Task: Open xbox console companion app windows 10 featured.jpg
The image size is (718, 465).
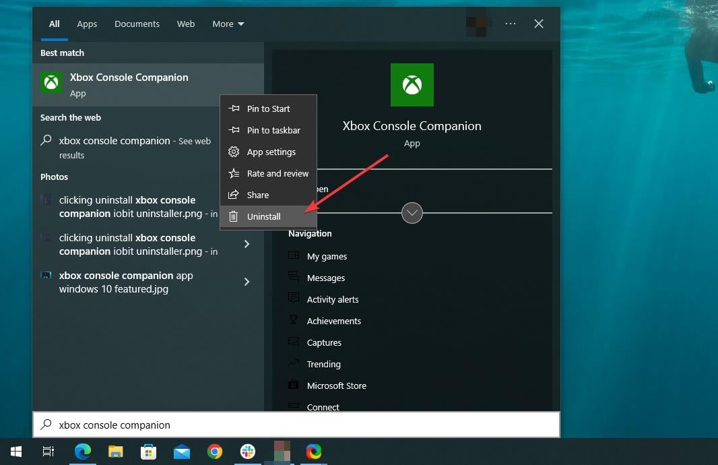Action: click(126, 282)
